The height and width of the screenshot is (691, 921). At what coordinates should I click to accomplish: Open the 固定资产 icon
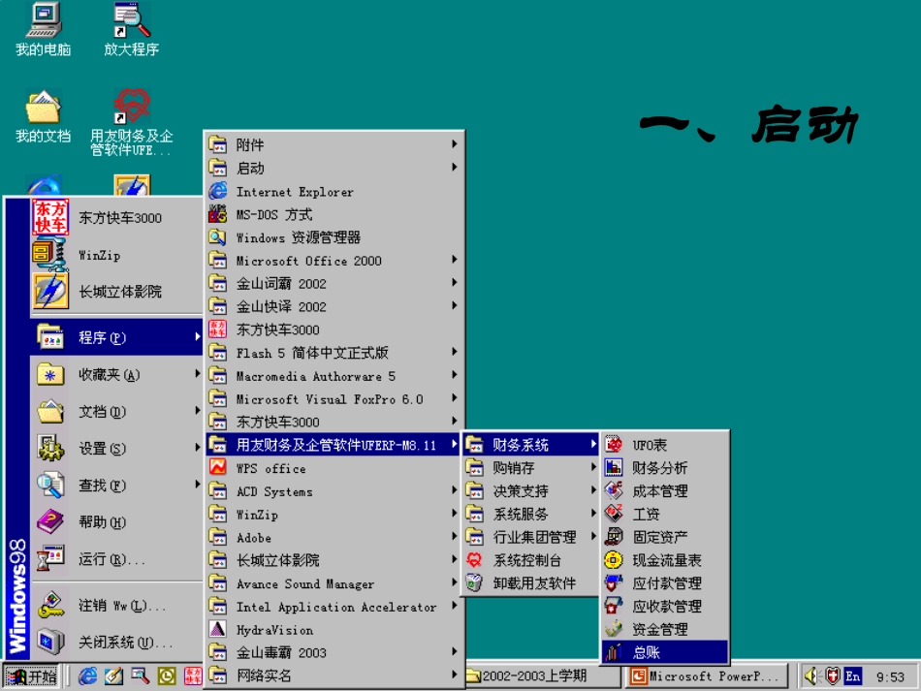point(614,537)
